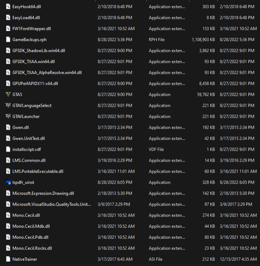
Task: Click the GPUPerfAPIDX11-x64.dll file name
Action: point(35,83)
